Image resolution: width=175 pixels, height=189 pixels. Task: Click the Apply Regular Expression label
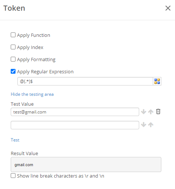click(x=45, y=72)
